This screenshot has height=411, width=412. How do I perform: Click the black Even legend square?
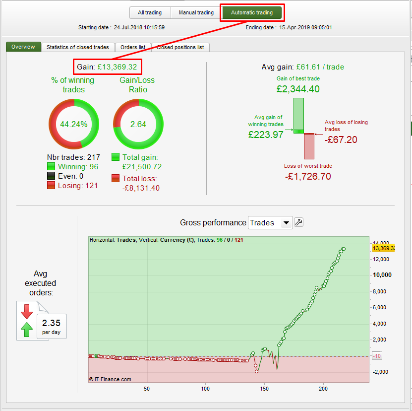pos(51,176)
